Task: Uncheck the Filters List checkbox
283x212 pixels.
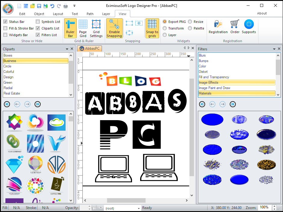Action: (x=38, y=35)
